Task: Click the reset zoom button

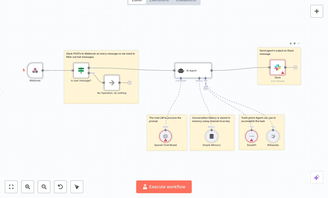Action: tap(60, 187)
